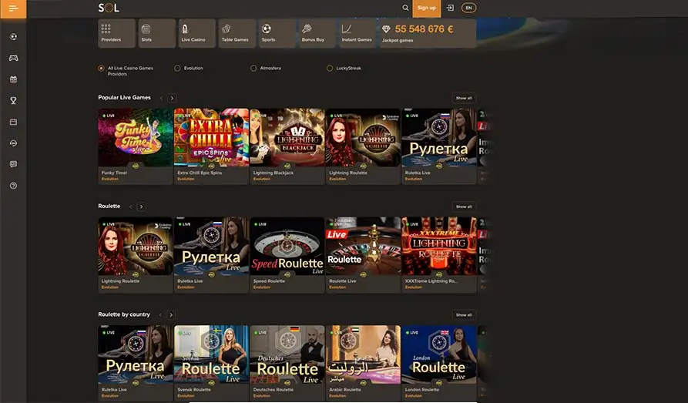Select the LuckyStreak provider radio
Viewport: 688px width, 403px height.
click(x=330, y=68)
